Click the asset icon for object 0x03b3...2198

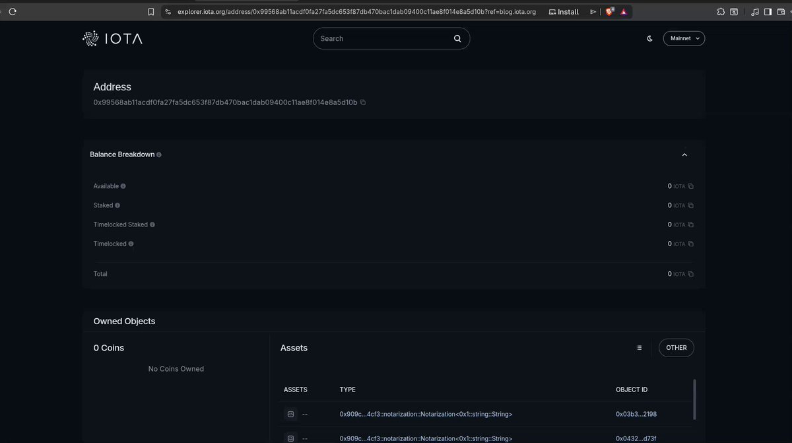[x=290, y=414]
